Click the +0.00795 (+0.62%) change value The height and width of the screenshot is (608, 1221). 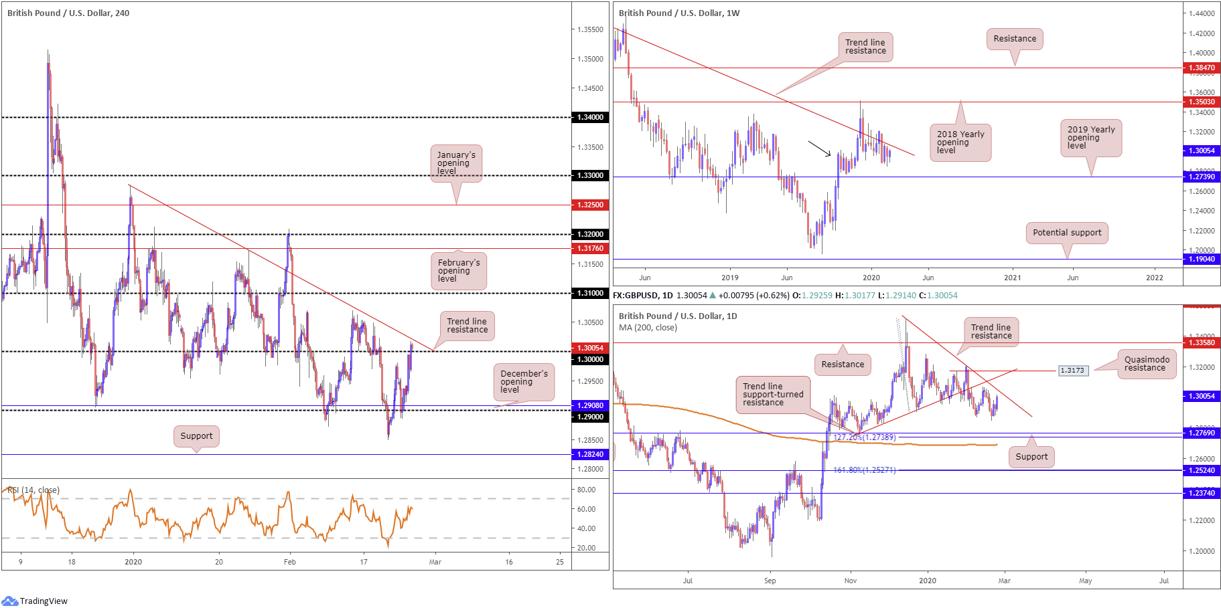pyautogui.click(x=754, y=295)
